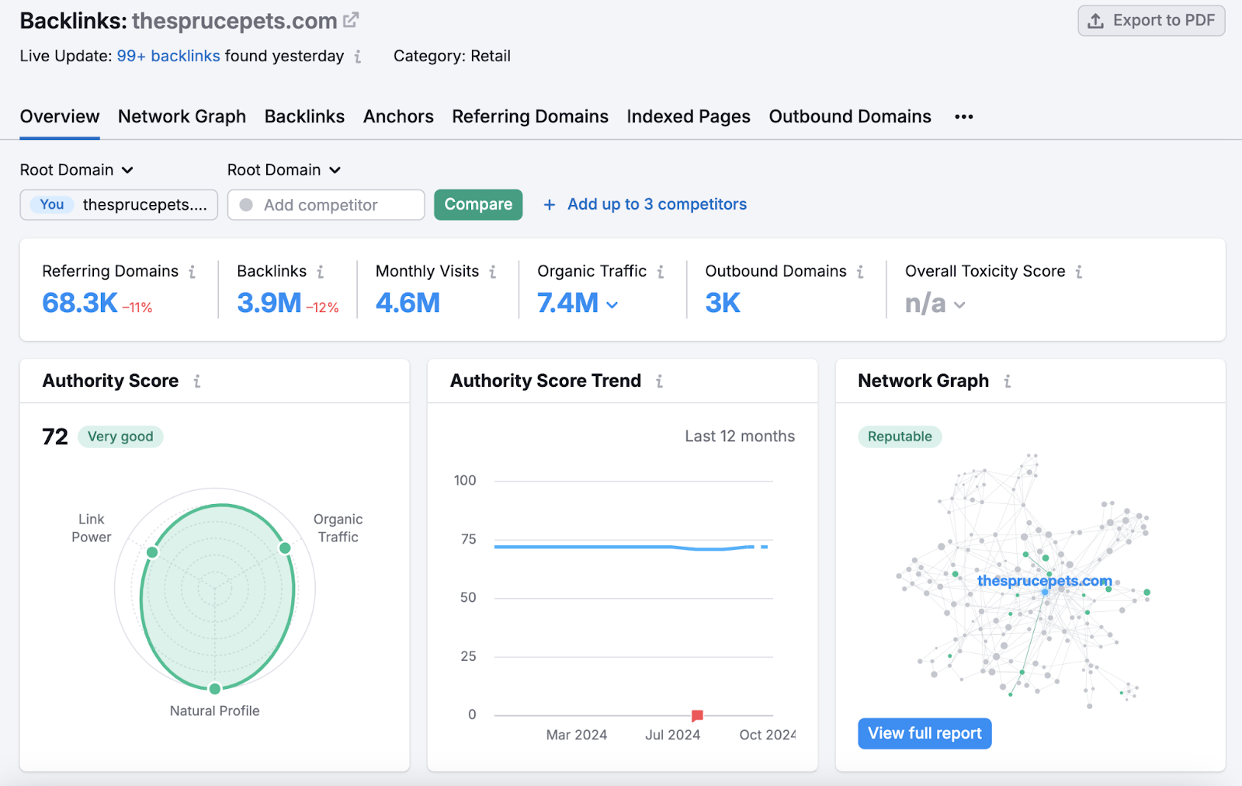Screen dimensions: 1242x786
Task: Click Add up to 3 competitors link
Action: coord(657,204)
